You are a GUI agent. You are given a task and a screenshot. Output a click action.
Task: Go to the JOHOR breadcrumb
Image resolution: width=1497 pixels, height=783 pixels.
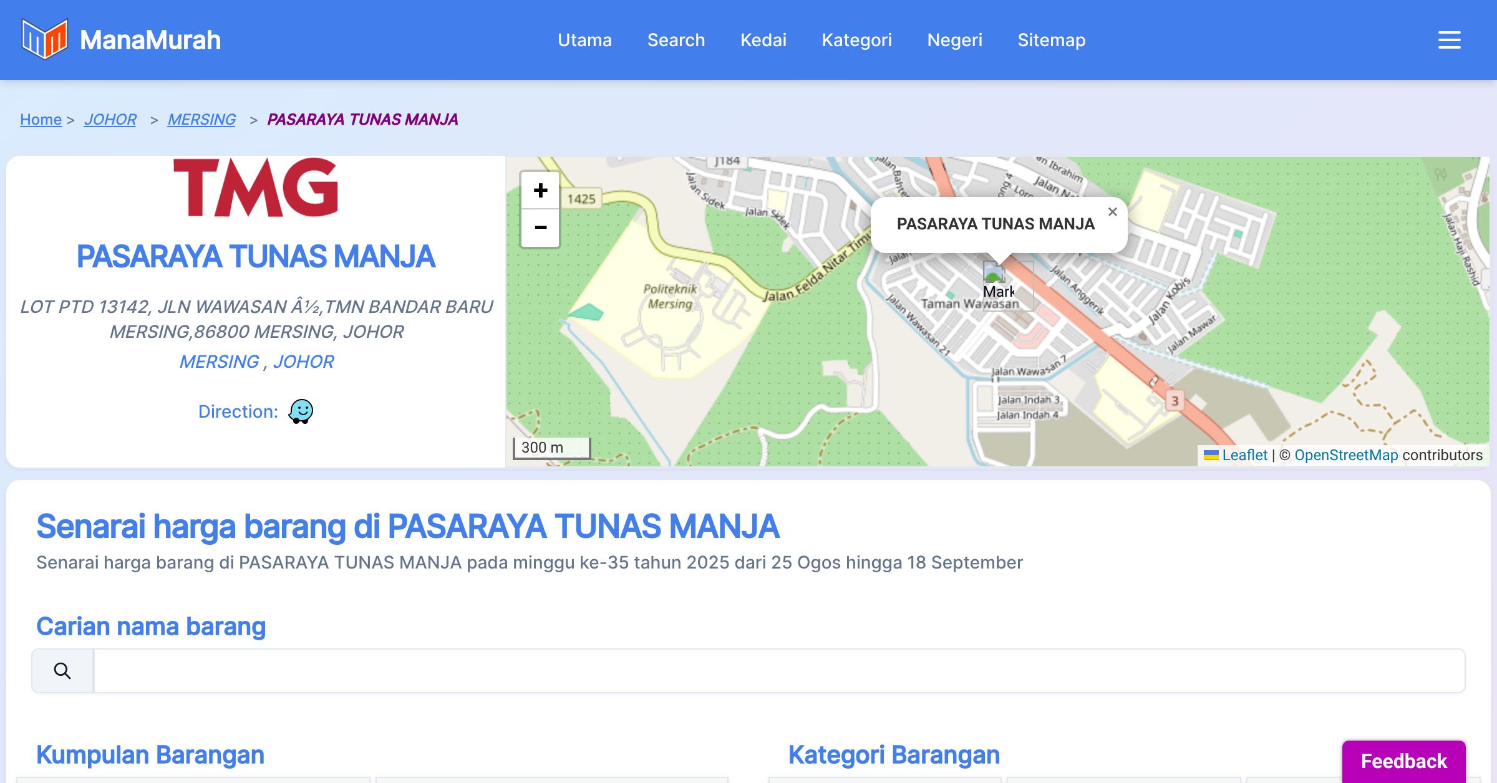tap(110, 119)
